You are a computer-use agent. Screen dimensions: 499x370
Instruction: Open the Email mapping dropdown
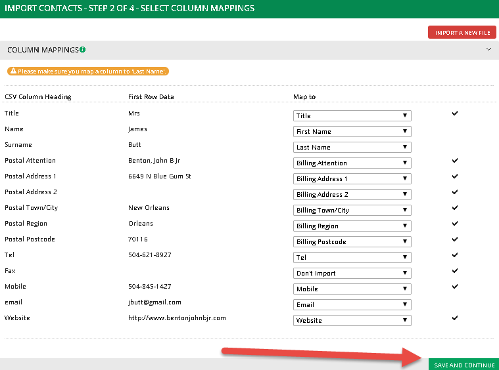pos(352,304)
